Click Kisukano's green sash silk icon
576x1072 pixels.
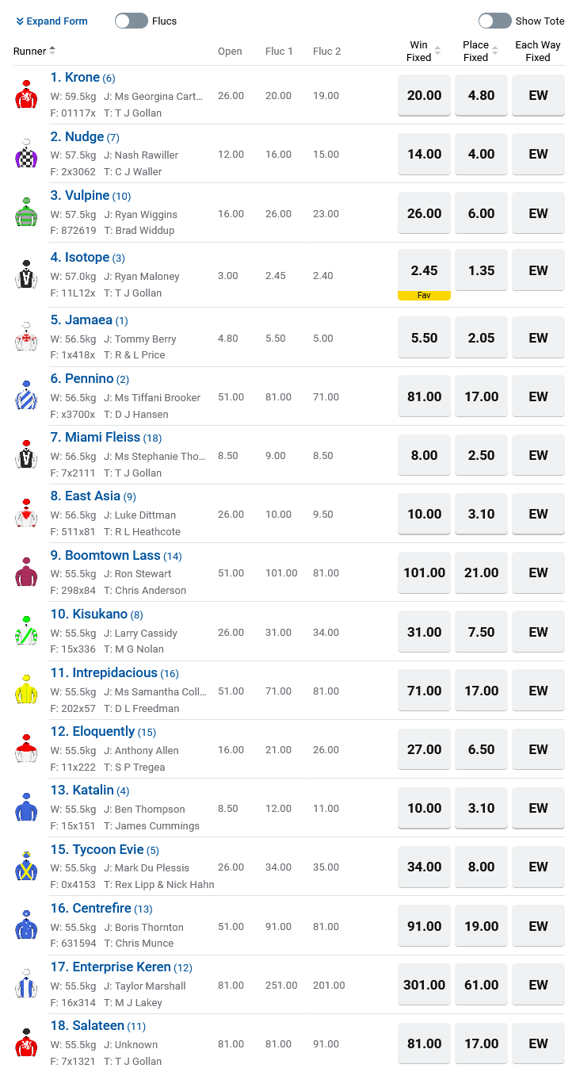click(26, 631)
